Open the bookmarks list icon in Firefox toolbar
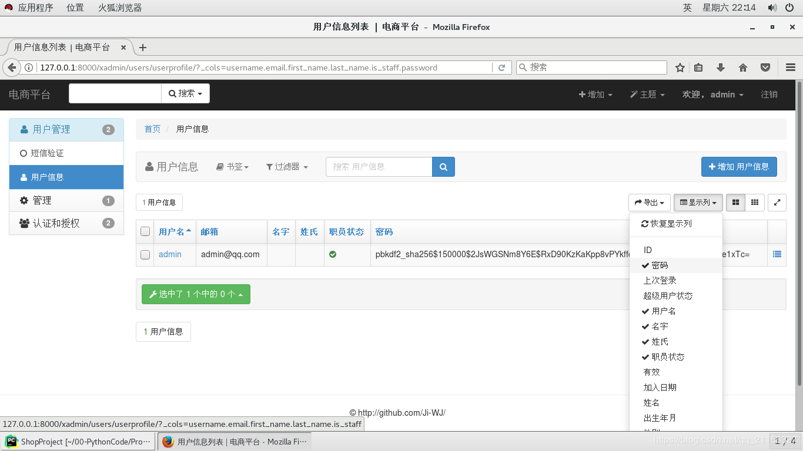The height and width of the screenshot is (451, 803). [x=698, y=68]
